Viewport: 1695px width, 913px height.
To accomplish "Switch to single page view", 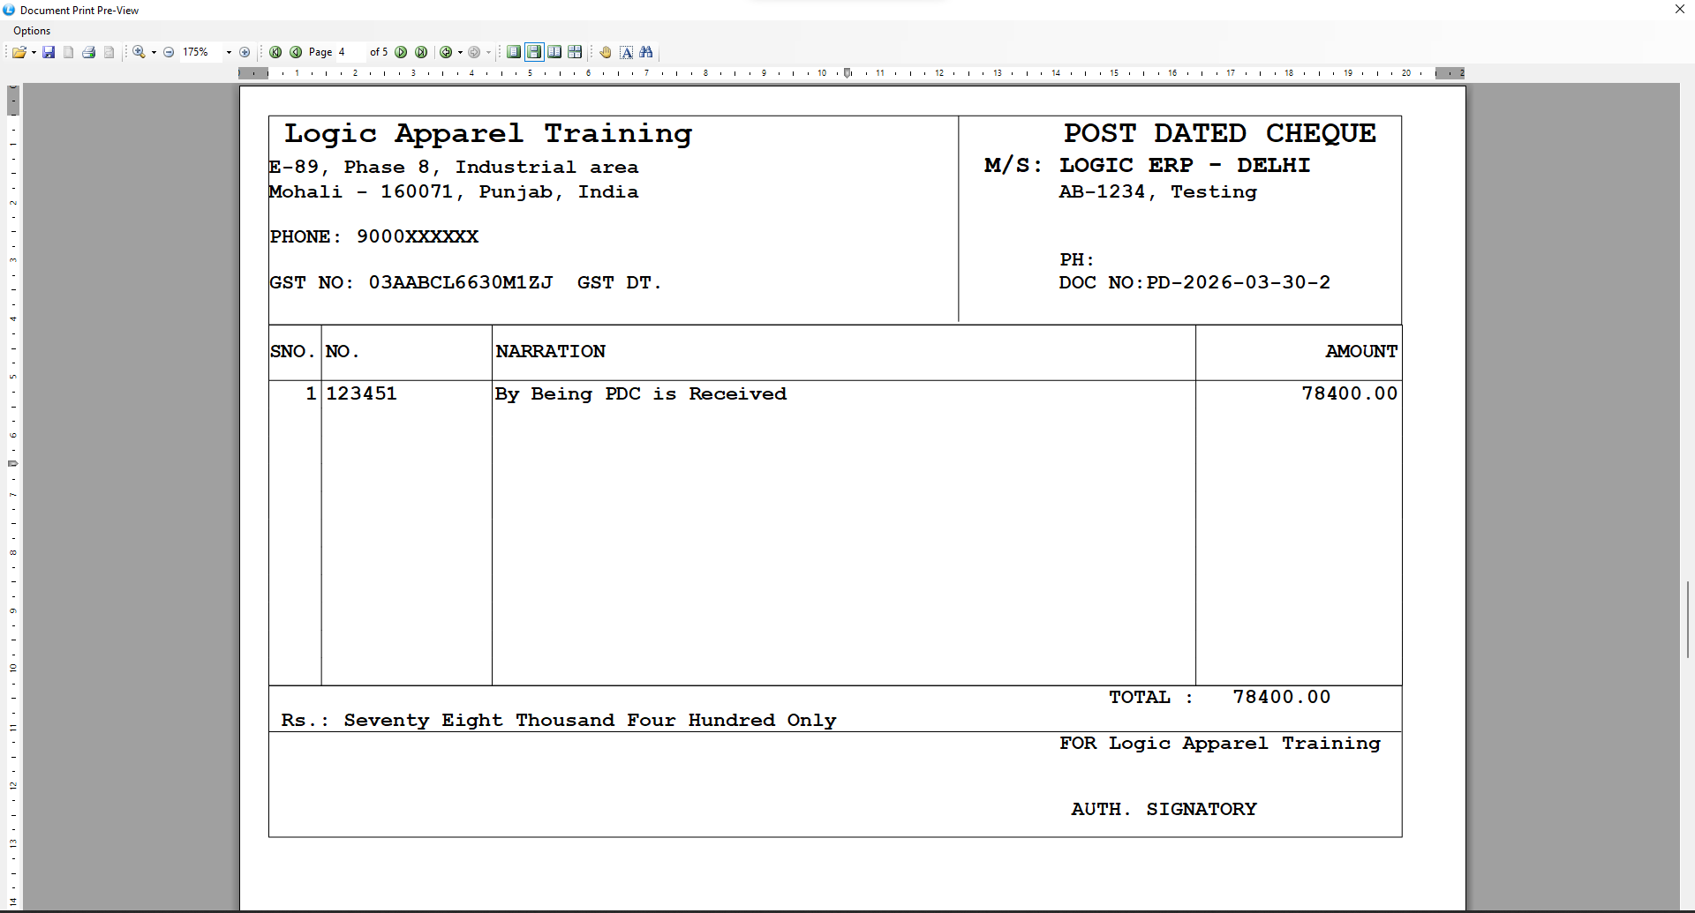I will tap(513, 52).
